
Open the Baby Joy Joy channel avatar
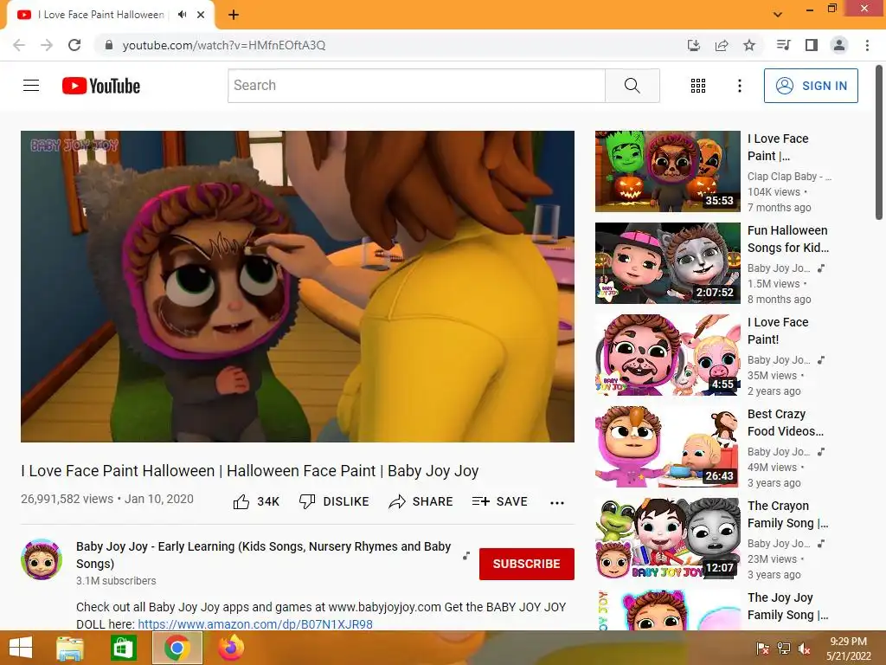42,559
